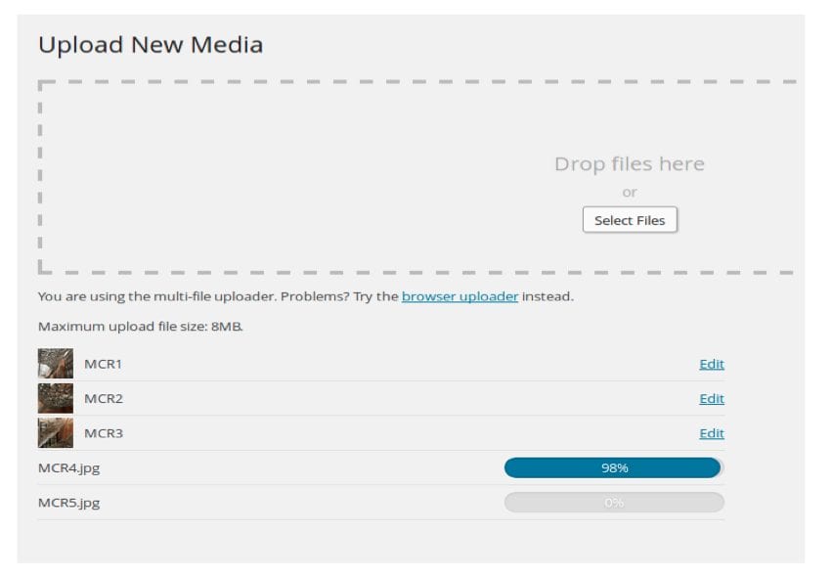Image resolution: width=833 pixels, height=577 pixels.
Task: Click the Maximum upload file size text
Action: pos(141,327)
